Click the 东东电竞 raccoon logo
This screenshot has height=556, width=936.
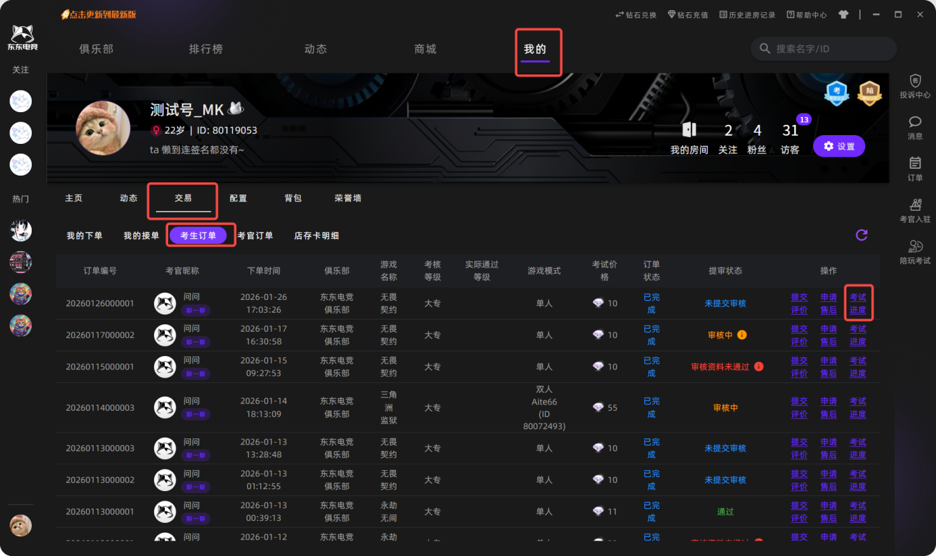pos(21,38)
